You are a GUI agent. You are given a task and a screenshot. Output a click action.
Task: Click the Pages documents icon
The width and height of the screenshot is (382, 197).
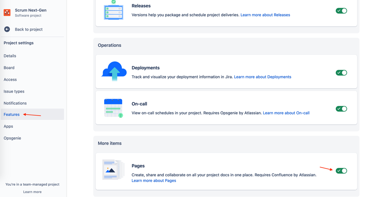[x=114, y=170]
